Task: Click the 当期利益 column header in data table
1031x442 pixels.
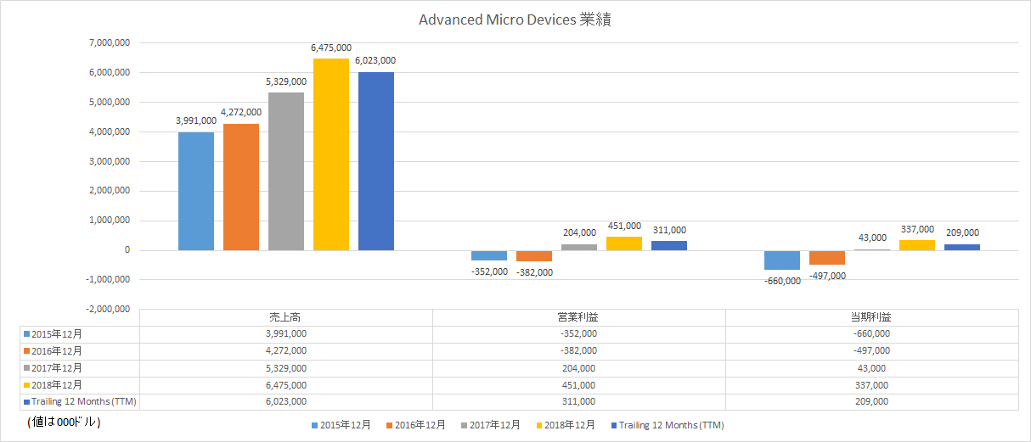Action: pyautogui.click(x=872, y=317)
